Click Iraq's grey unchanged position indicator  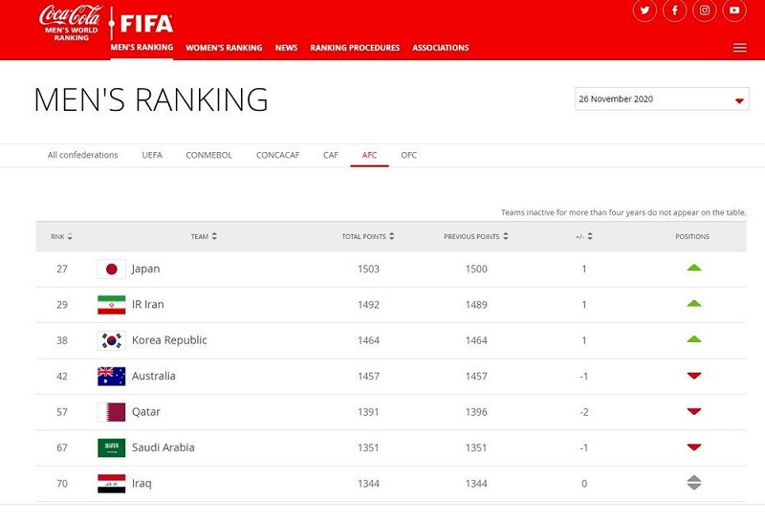694,484
